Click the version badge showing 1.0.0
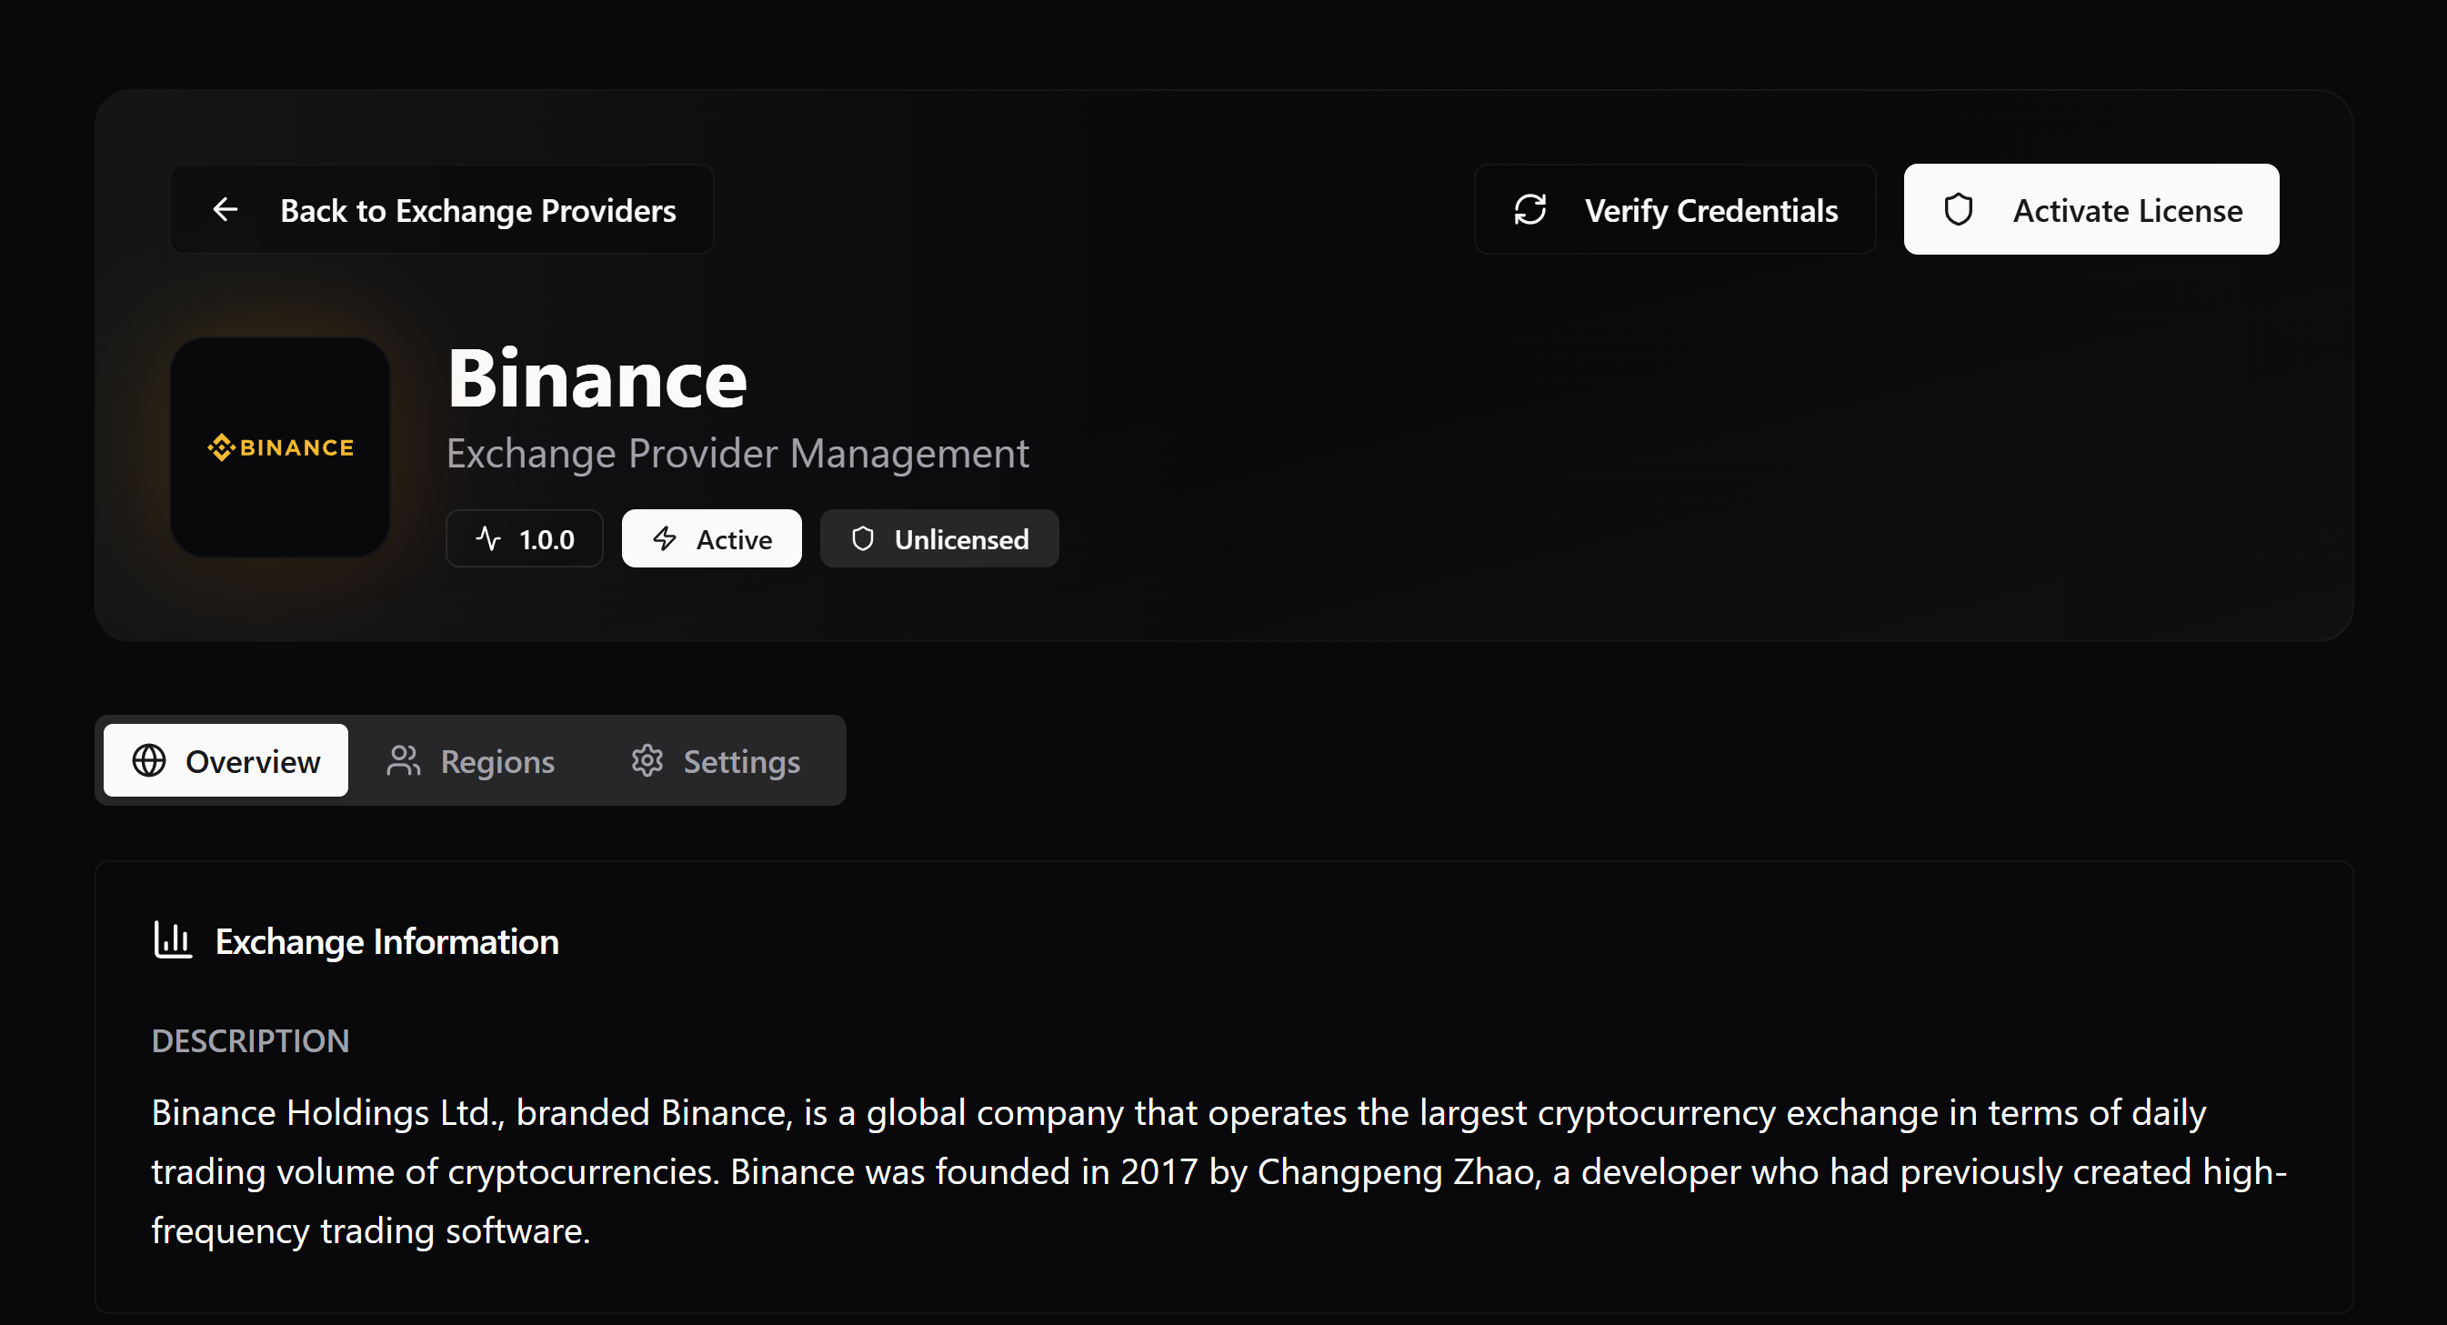 coord(524,538)
